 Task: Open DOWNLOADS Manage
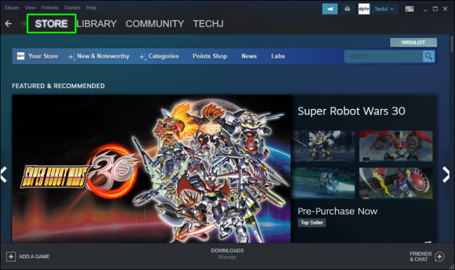tap(228, 253)
